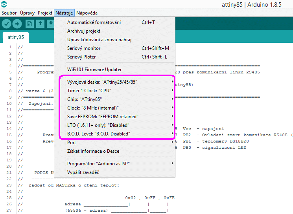Open the Projekt menu
The image size is (293, 214).
[45, 13]
